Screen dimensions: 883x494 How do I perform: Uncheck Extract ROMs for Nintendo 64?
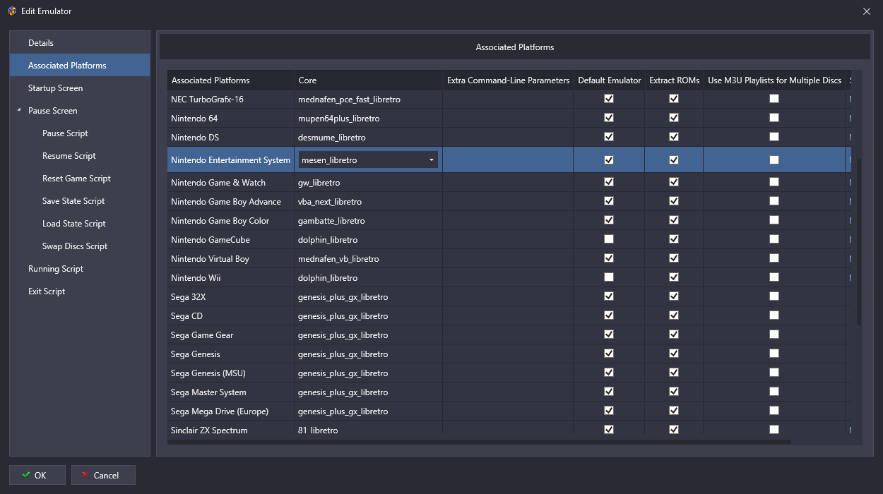(674, 118)
